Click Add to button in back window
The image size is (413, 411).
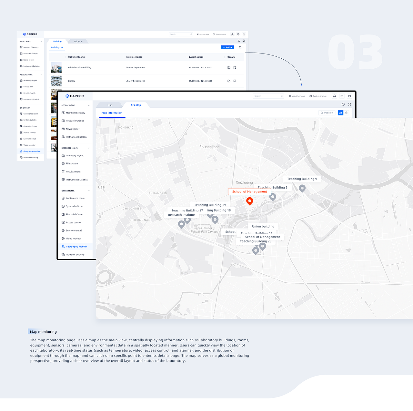pyautogui.click(x=227, y=47)
